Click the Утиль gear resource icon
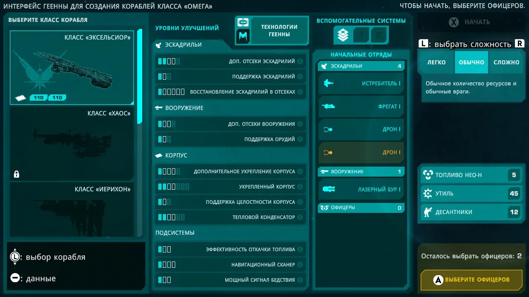This screenshot has width=529, height=297. 427,193
